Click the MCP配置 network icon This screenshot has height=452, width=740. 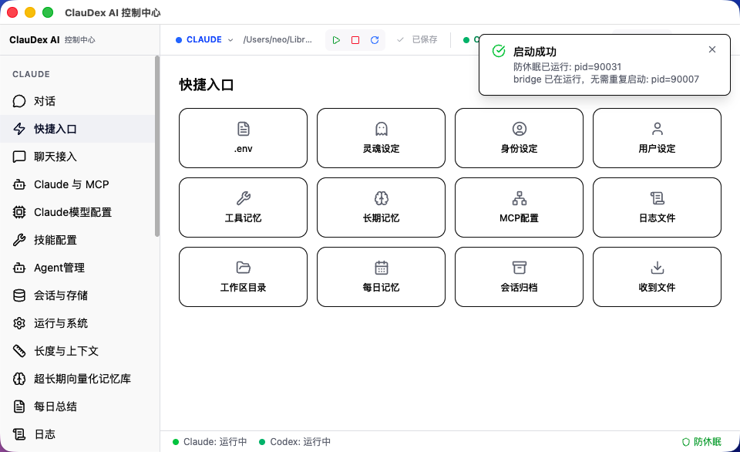coord(519,198)
